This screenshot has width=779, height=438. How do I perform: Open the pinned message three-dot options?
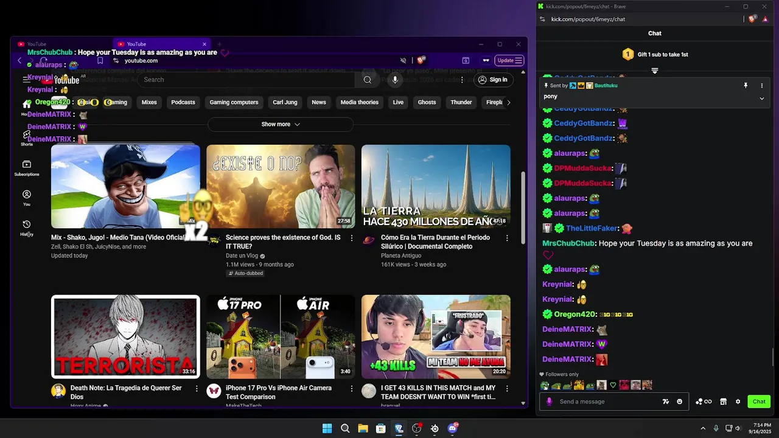point(761,86)
